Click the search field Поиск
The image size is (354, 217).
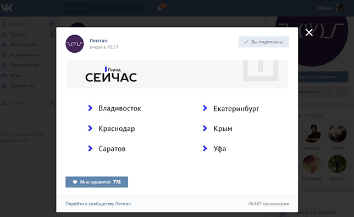coord(104,8)
